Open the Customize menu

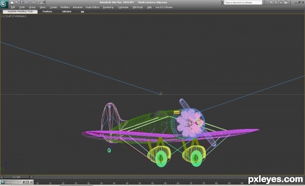point(123,7)
